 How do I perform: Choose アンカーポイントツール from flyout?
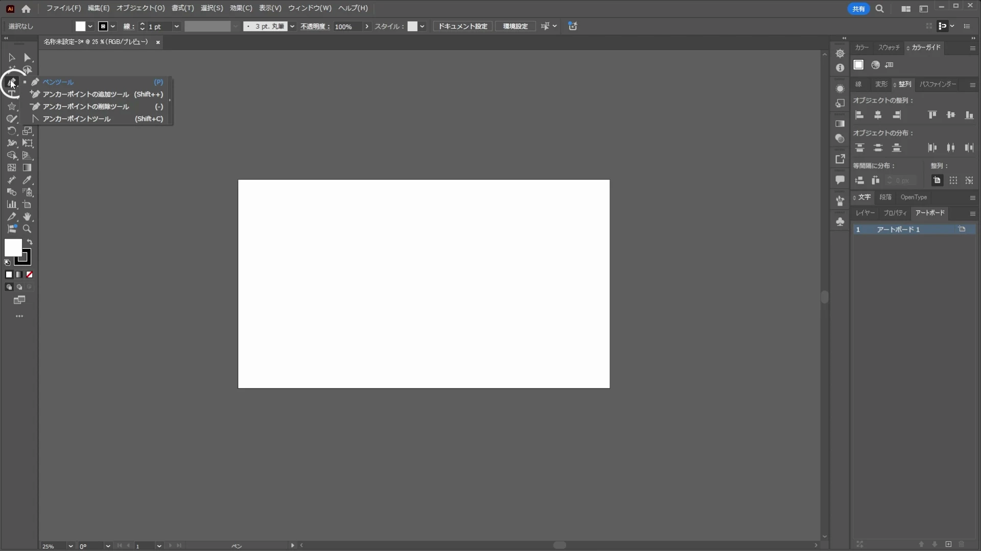(x=97, y=119)
